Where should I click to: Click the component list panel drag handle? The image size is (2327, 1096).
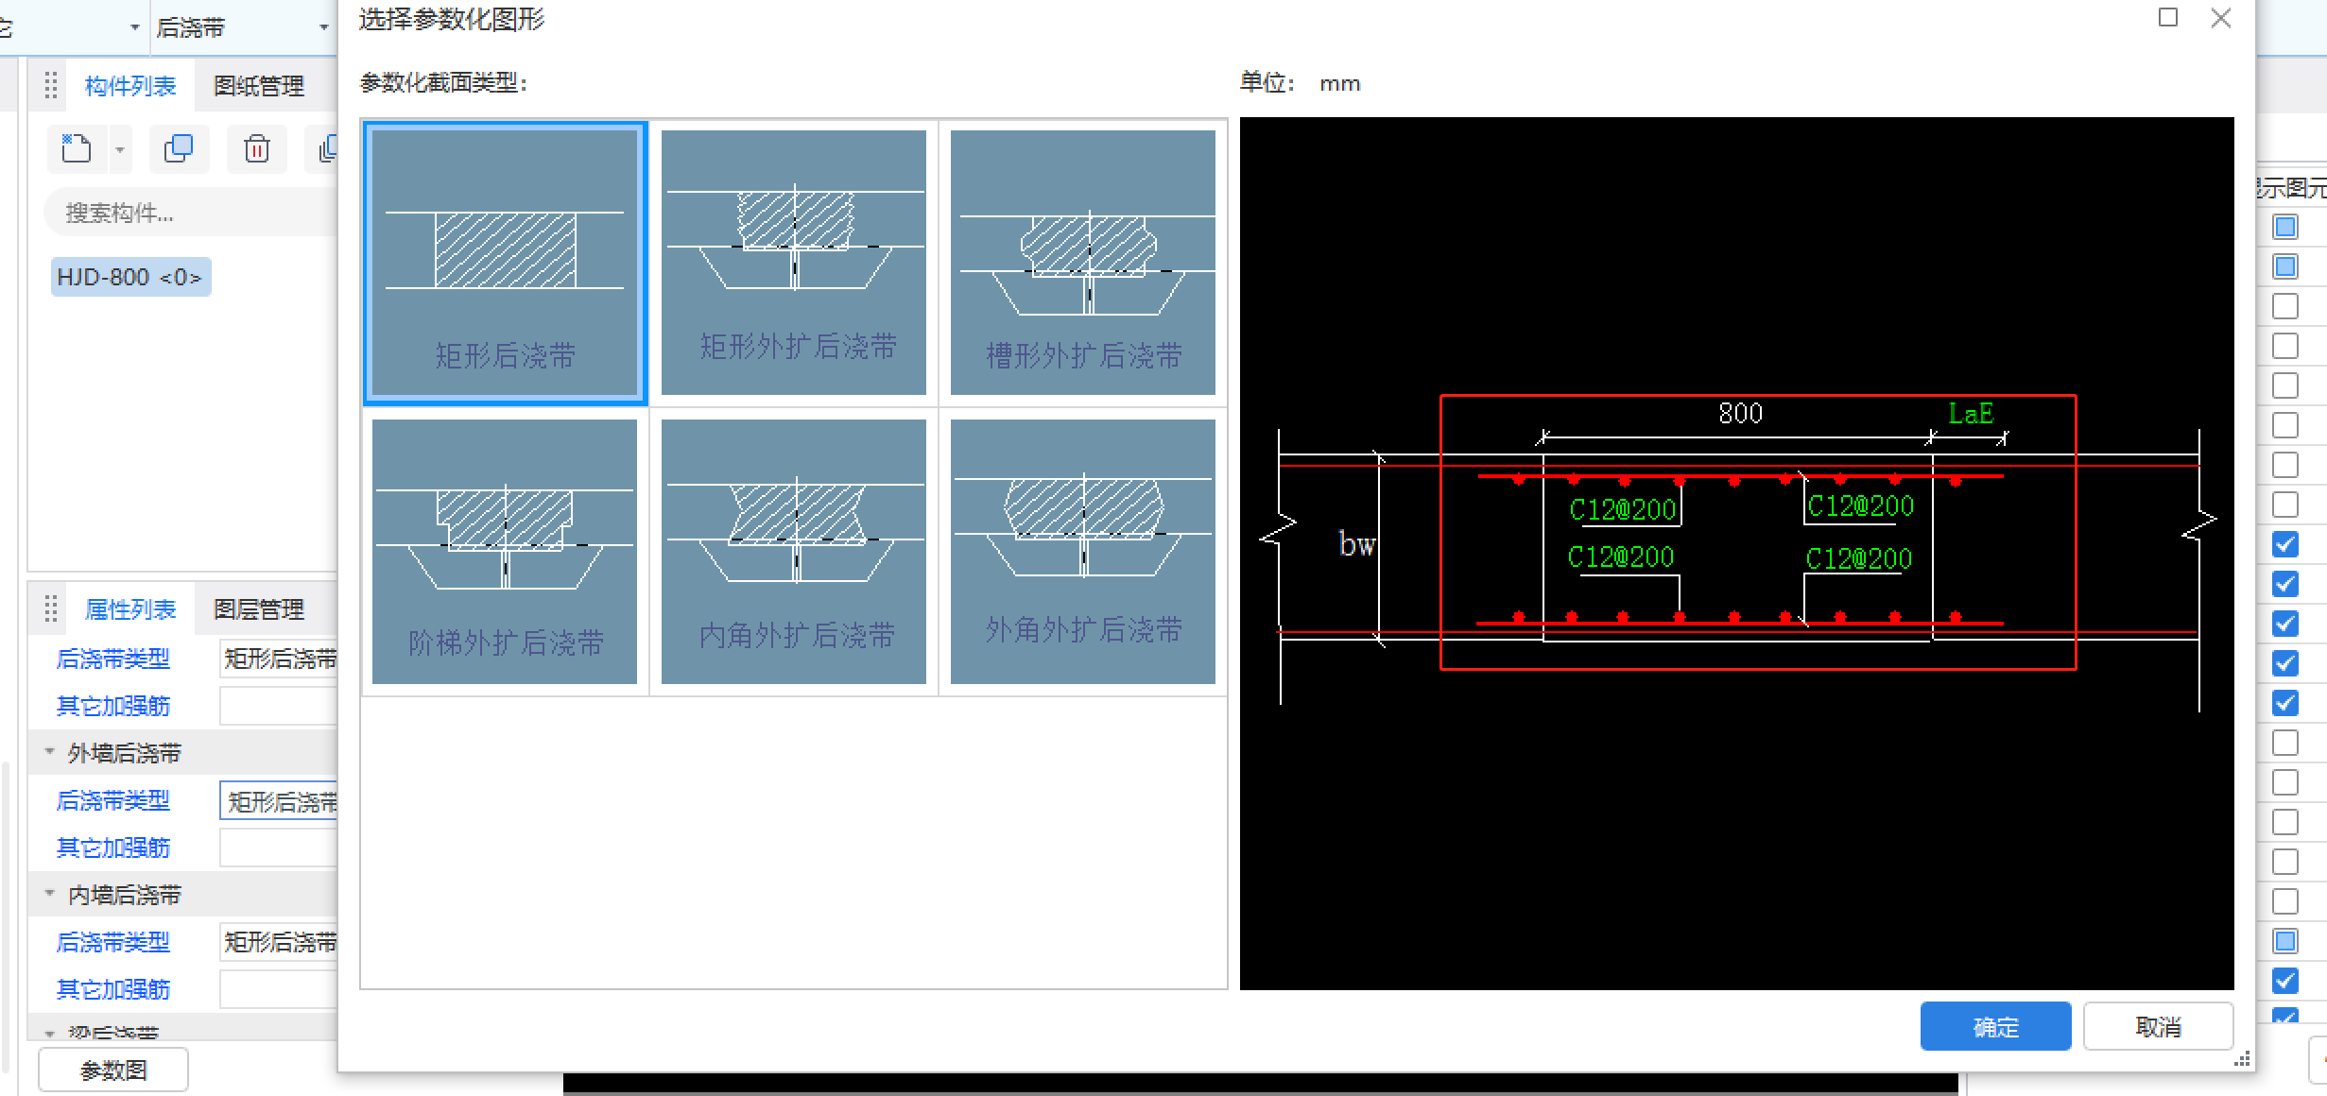[51, 86]
